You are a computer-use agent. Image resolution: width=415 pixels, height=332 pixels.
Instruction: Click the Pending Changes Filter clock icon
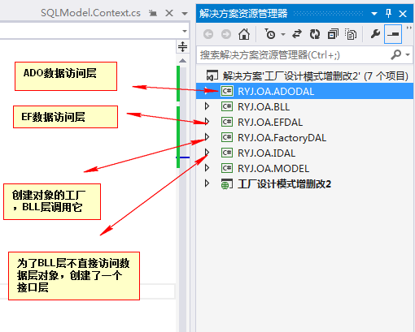click(269, 34)
